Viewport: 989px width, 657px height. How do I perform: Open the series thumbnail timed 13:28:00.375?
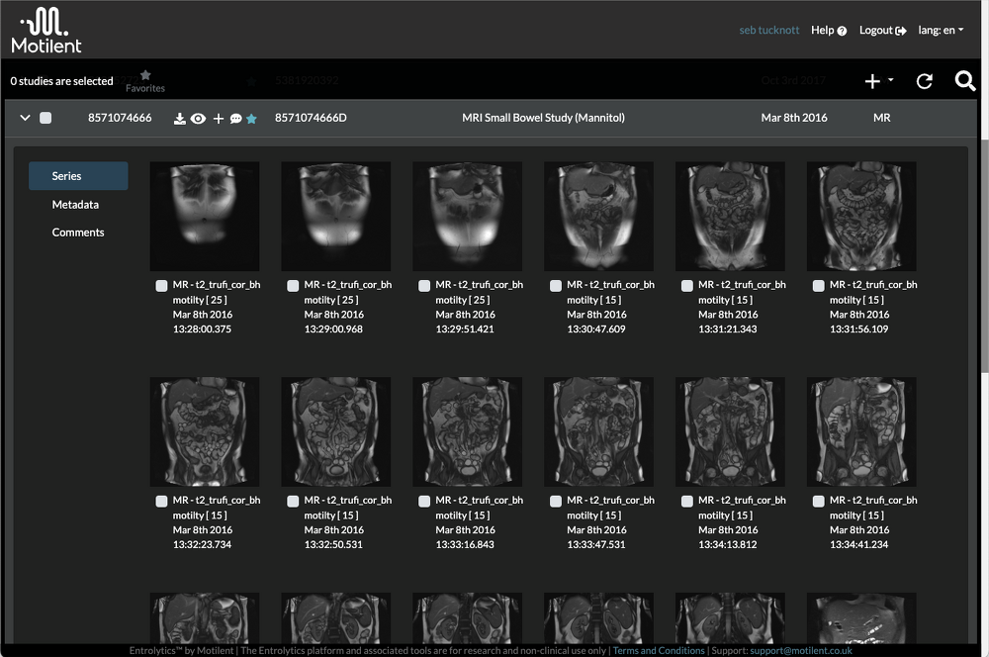point(205,217)
